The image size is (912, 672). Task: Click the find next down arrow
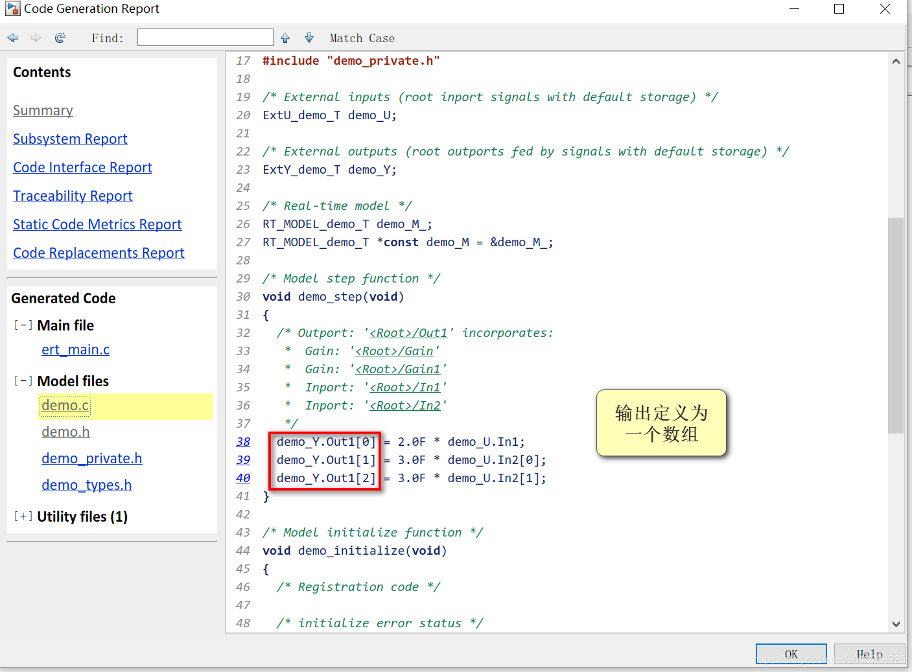(309, 38)
